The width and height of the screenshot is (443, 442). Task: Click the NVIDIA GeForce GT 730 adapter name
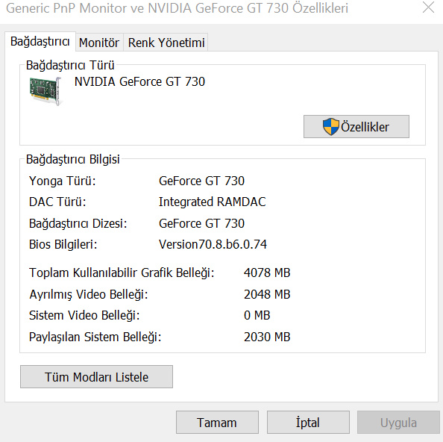(x=139, y=81)
